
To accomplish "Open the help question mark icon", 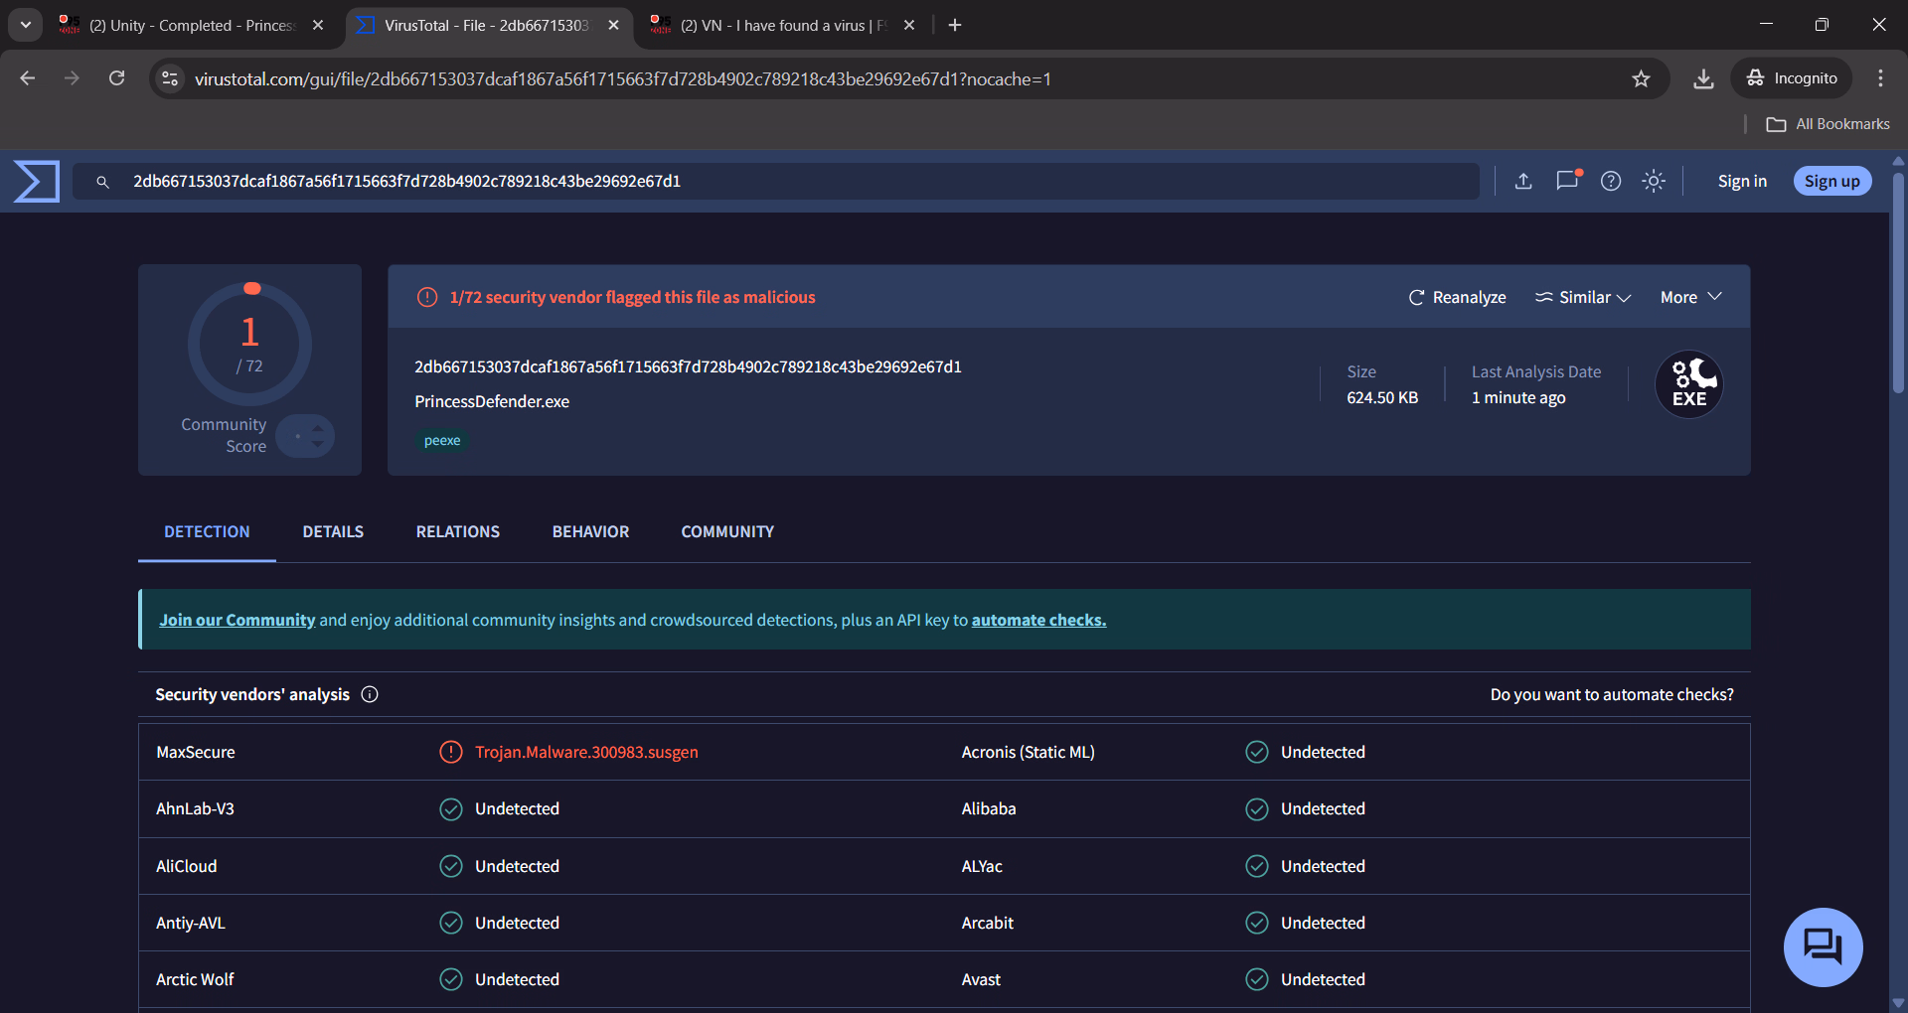I will coord(1611,181).
